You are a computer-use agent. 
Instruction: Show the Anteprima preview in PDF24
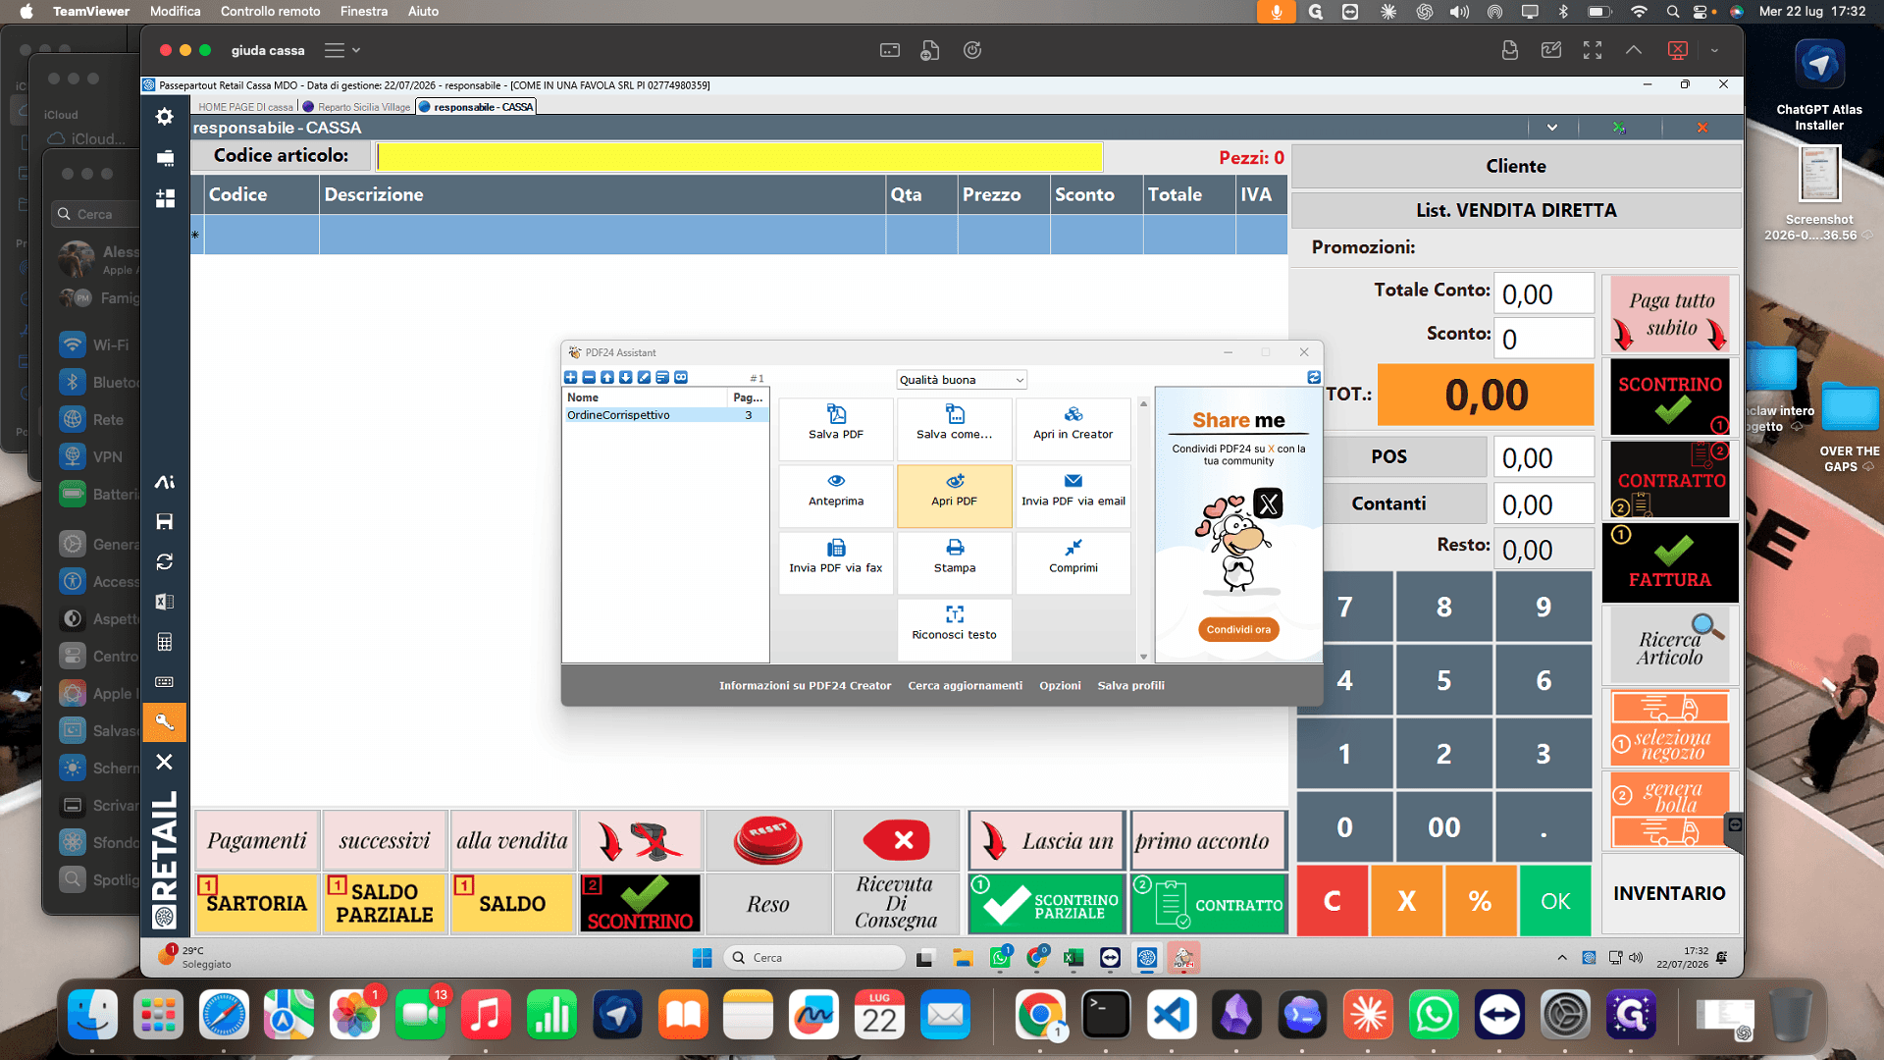[836, 496]
